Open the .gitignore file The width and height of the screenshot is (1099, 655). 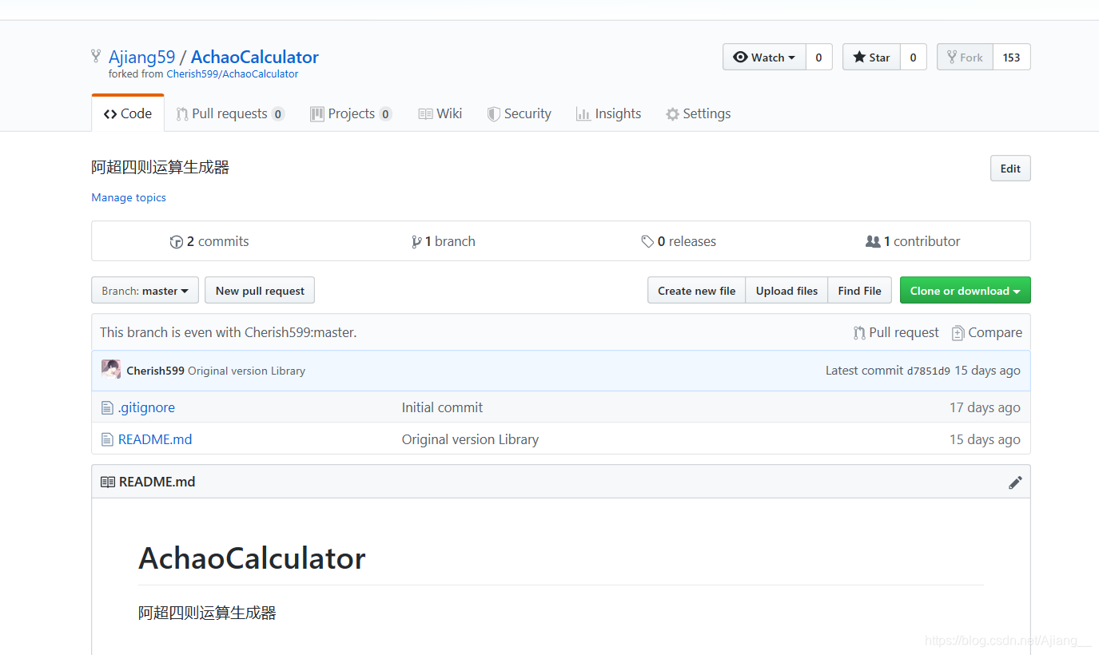146,407
